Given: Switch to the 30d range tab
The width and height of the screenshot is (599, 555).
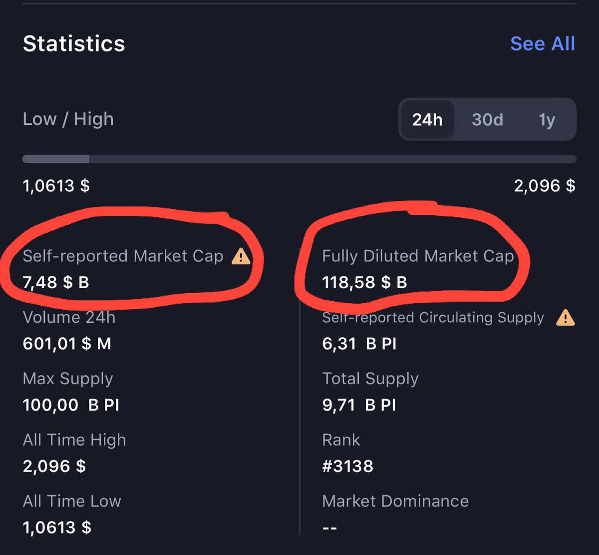Looking at the screenshot, I should (487, 120).
